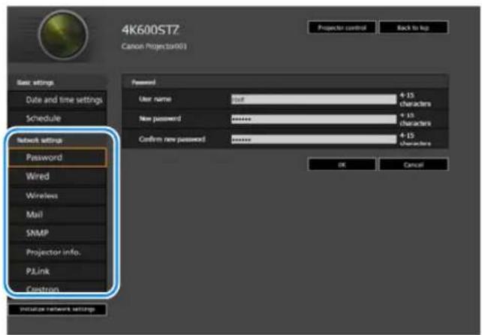Open the Schedule settings page
This screenshot has height=335, width=482.
coord(58,118)
